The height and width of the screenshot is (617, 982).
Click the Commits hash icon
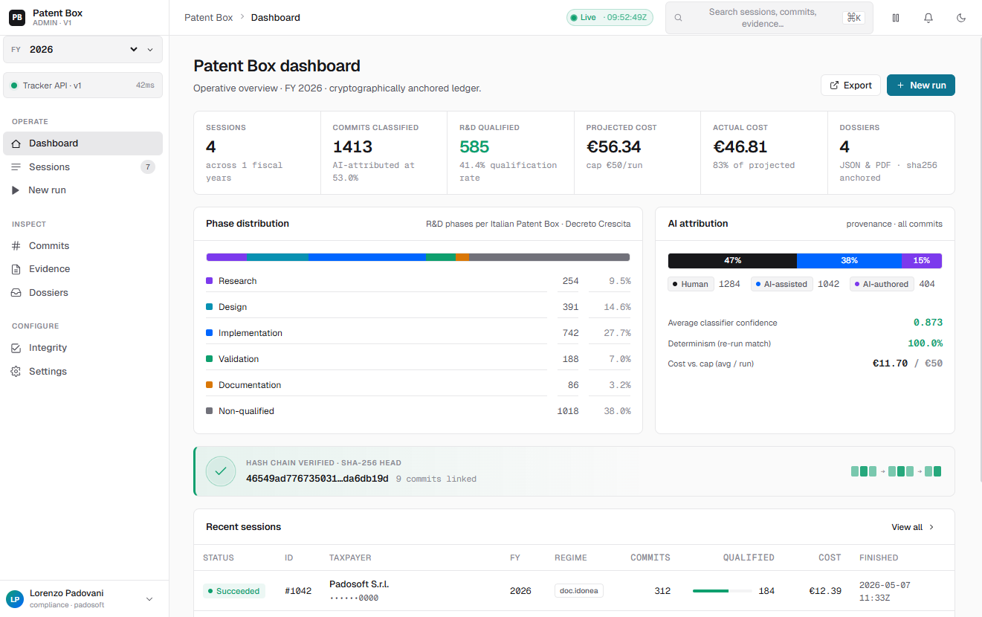[16, 246]
